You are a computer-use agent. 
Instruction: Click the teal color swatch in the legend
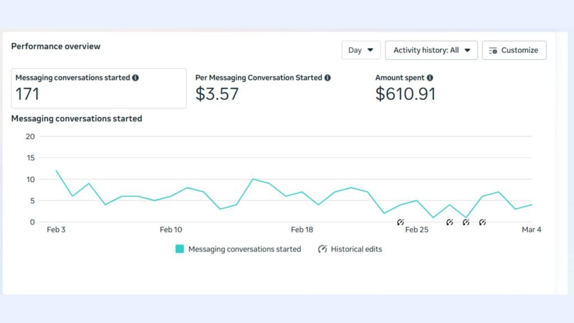tap(179, 249)
